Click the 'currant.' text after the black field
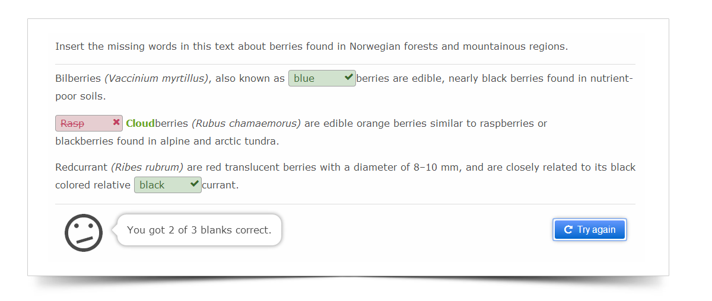This screenshot has width=712, height=301. click(220, 185)
